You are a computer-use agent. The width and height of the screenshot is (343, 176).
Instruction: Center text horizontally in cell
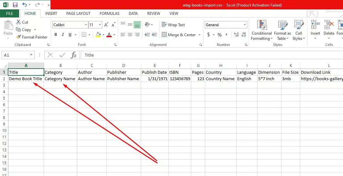click(x=130, y=35)
